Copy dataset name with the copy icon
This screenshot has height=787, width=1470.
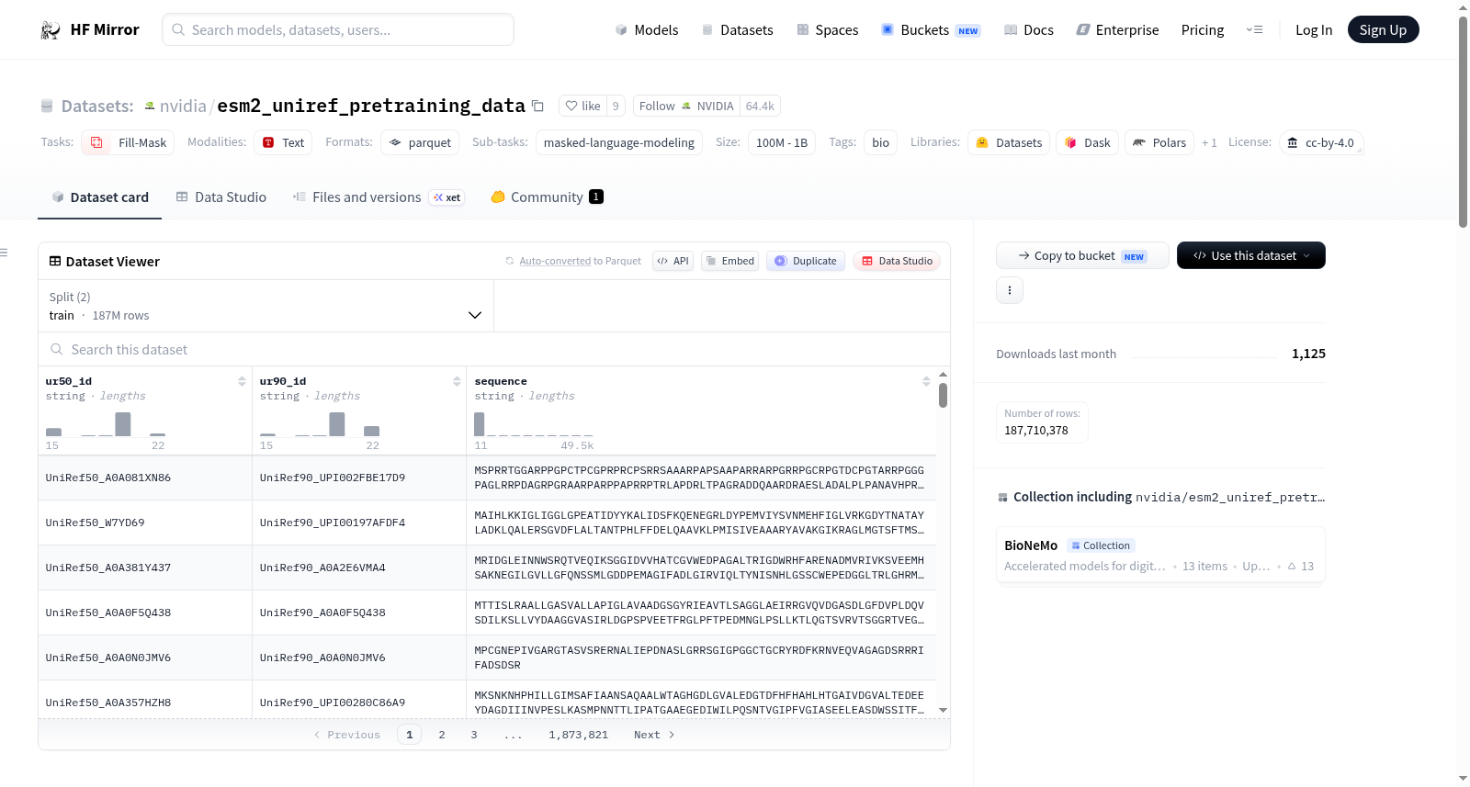click(538, 107)
